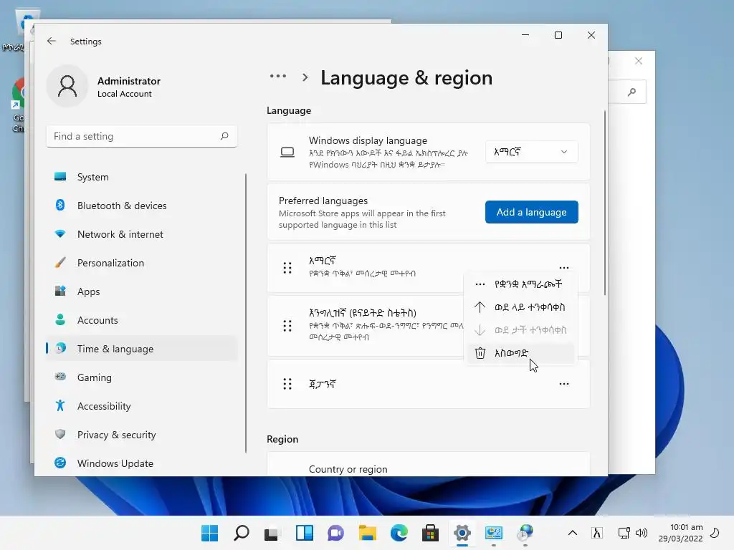Click the search magnifier in Find a setting

point(224,136)
